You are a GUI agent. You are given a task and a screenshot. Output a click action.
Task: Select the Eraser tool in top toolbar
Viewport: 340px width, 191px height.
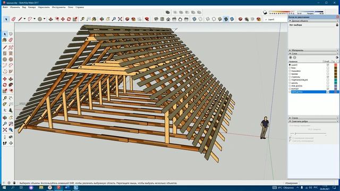click(13, 19)
